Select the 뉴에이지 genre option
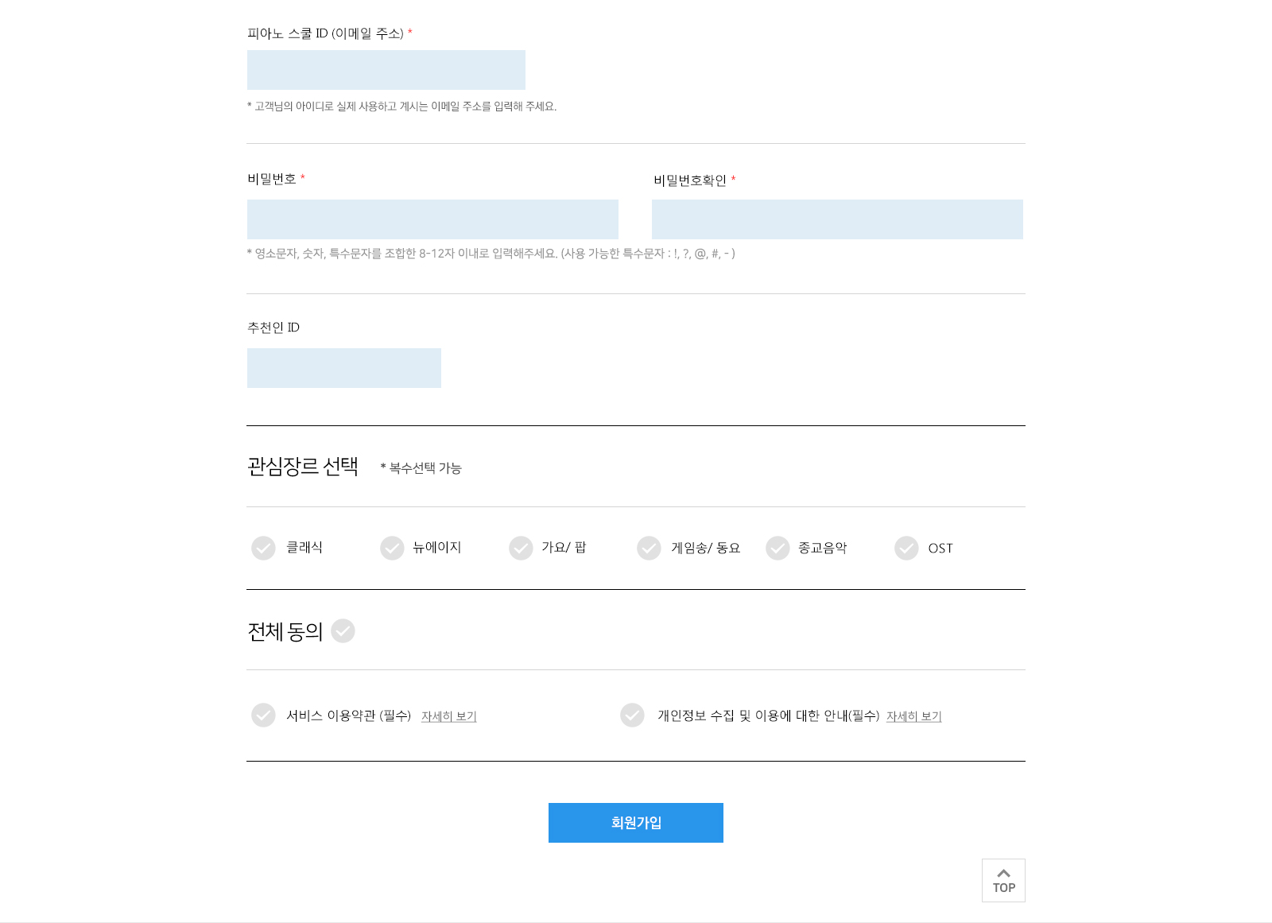The height and width of the screenshot is (923, 1272). 392,548
